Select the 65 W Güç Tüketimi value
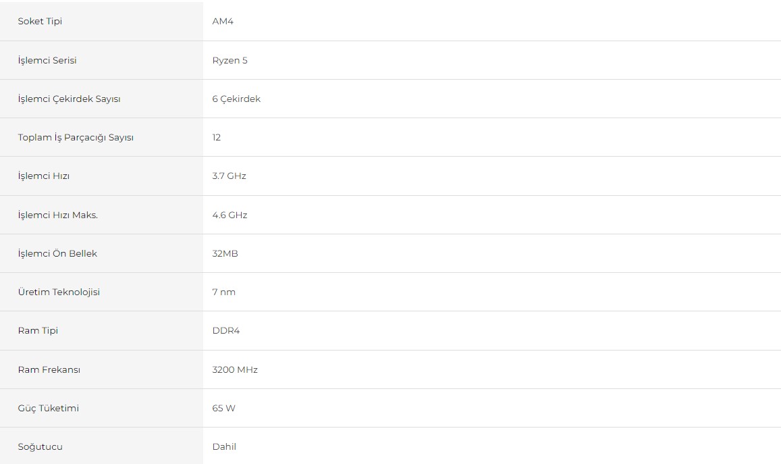The image size is (781, 464). point(223,408)
